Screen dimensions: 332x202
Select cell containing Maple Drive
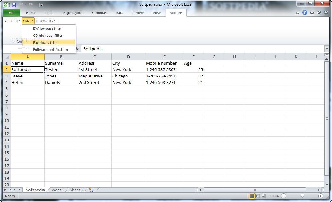coord(95,76)
